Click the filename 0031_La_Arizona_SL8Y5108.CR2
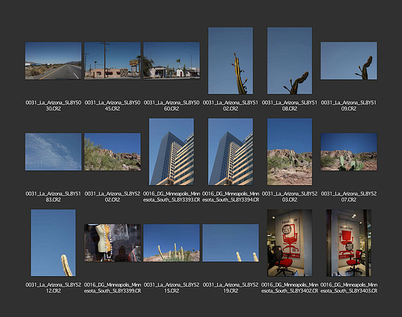 (290, 106)
